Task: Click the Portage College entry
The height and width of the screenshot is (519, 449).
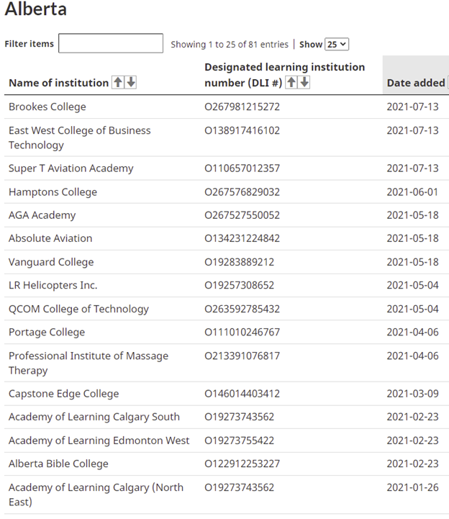Action: coord(47,333)
